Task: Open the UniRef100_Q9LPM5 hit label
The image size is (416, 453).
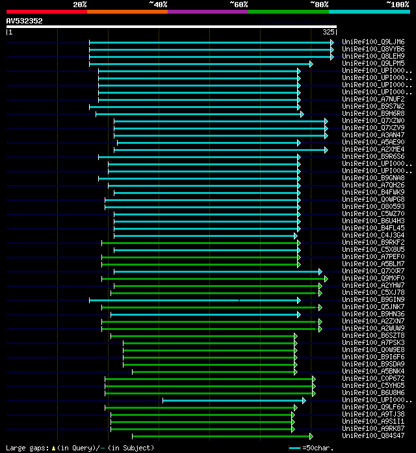Action: tap(373, 63)
